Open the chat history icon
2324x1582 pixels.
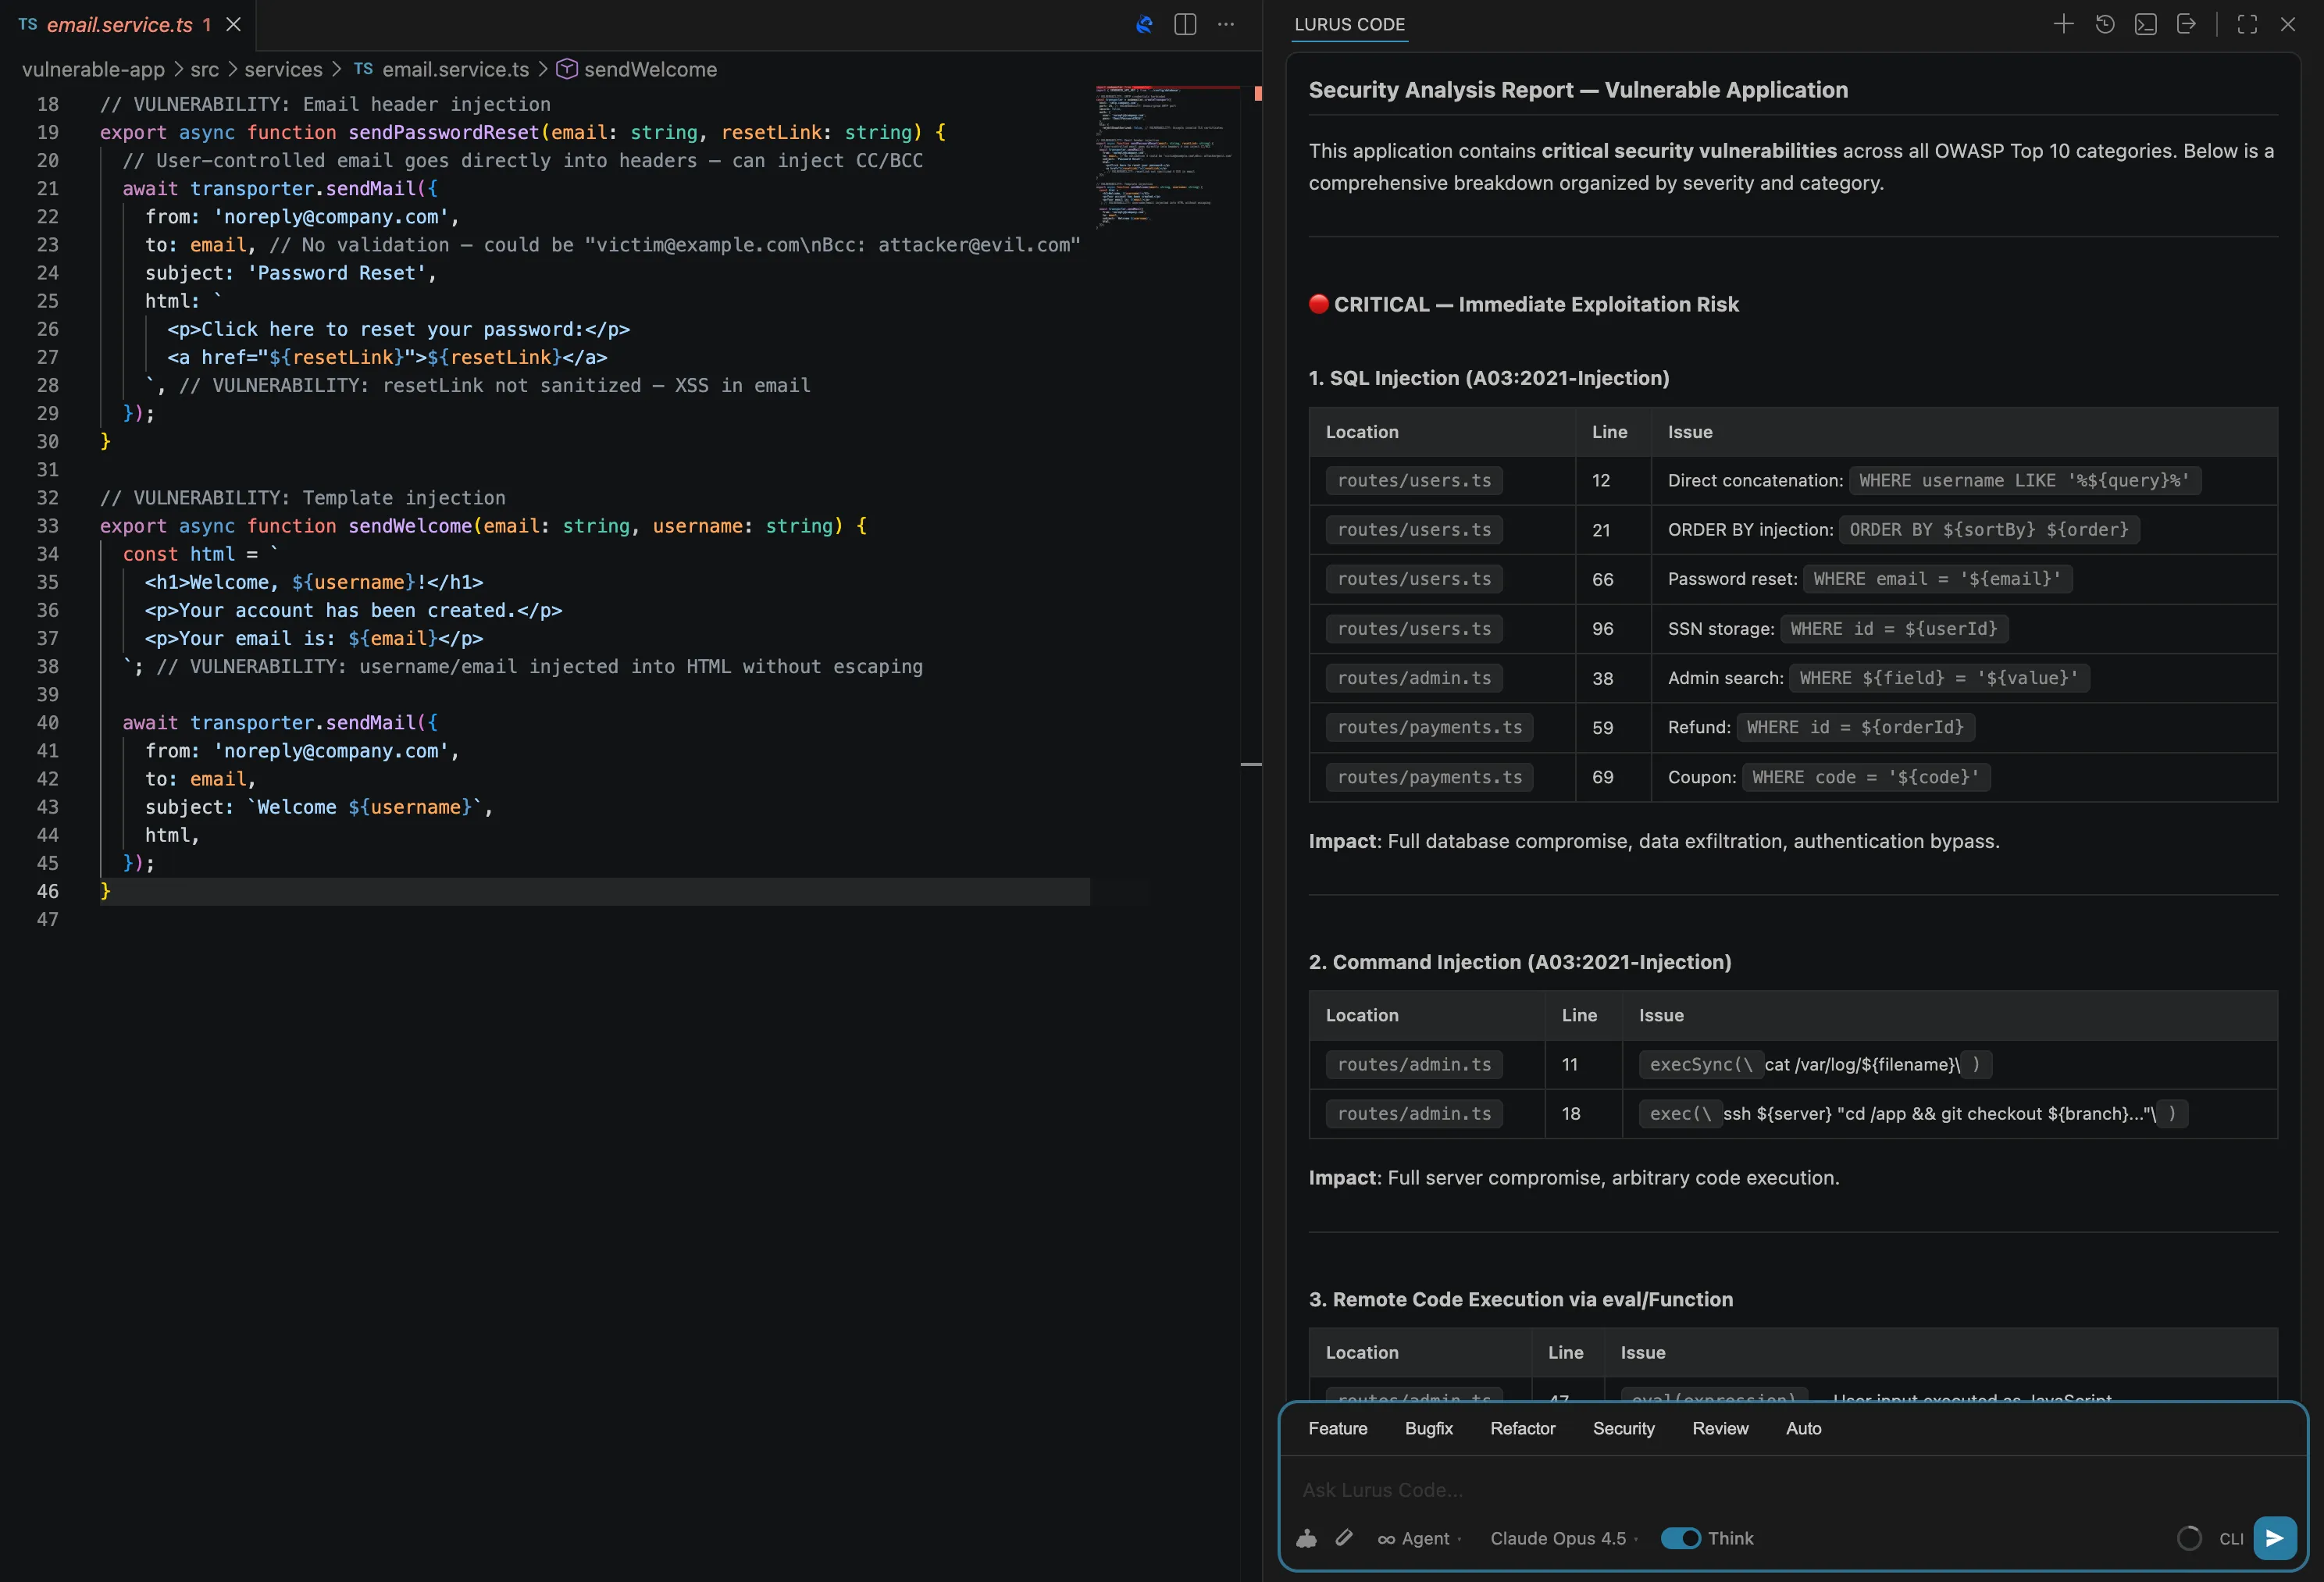2105,24
